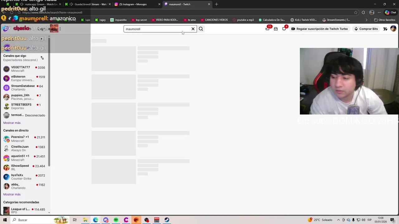This screenshot has height=224, width=399.
Task: Open the Copilot Chat button
Action: click(390, 12)
